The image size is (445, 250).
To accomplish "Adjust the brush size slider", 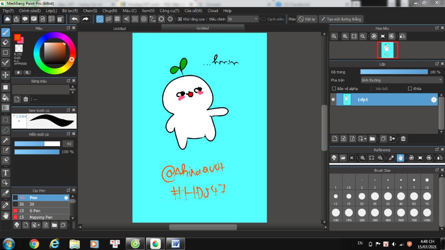I will click(37, 144).
